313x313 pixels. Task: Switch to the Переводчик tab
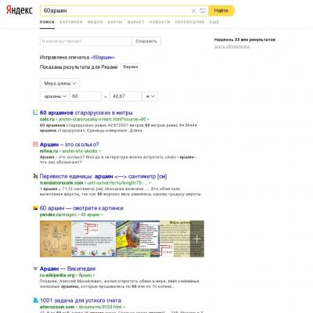[x=189, y=22]
